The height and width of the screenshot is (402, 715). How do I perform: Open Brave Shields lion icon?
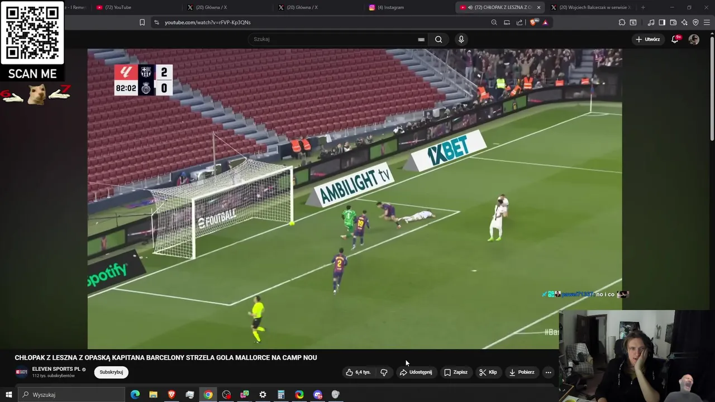(533, 22)
